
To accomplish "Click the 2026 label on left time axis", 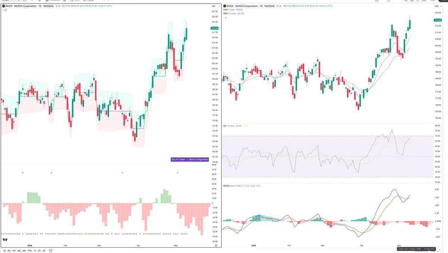I will click(29, 246).
